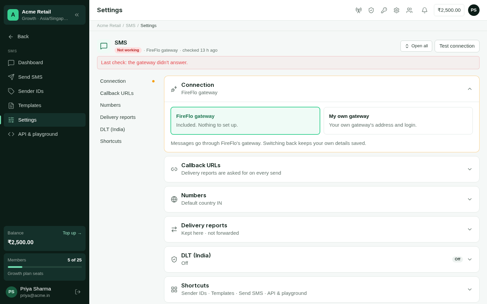The width and height of the screenshot is (487, 304).
Task: Jump to DLT (India) in section list
Action: [x=127, y=129]
